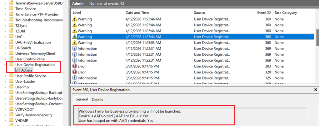Expand the TZSync node
The width and height of the screenshot is (319, 126).
5,26
